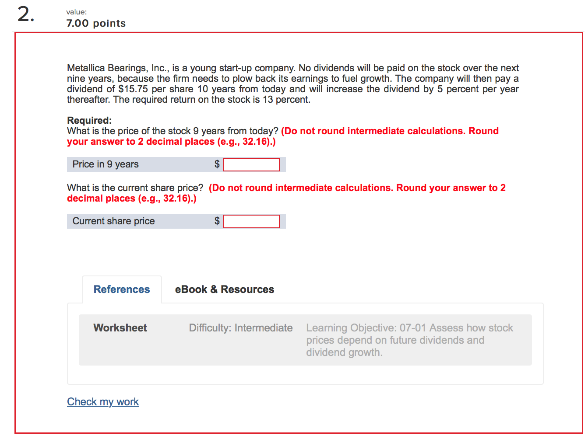Select the '7.00 points' value text
This screenshot has width=588, height=439.
click(x=96, y=23)
